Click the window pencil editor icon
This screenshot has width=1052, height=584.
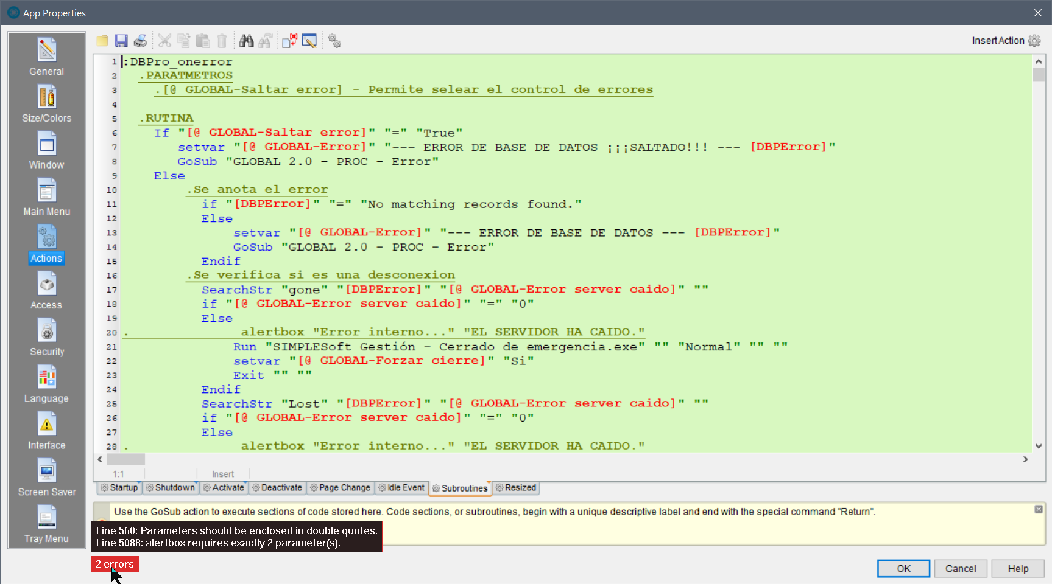pyautogui.click(x=309, y=41)
